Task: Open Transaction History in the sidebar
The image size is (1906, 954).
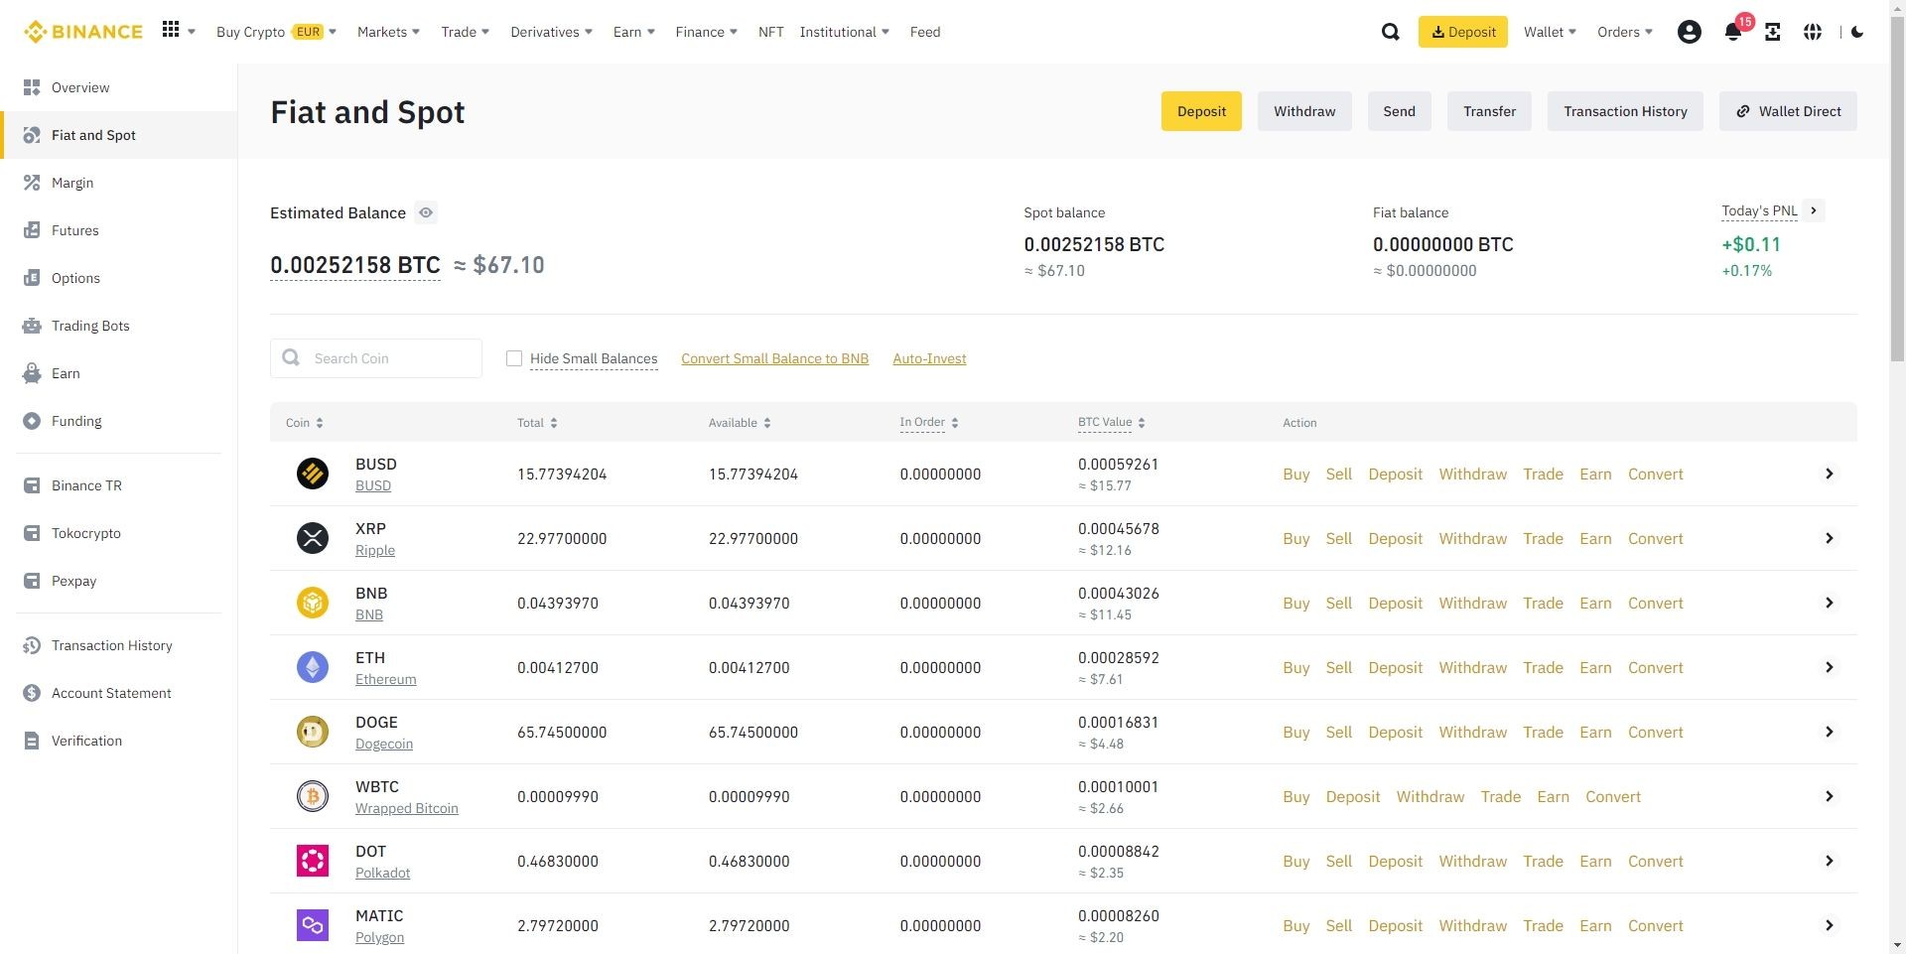Action: coord(119,645)
